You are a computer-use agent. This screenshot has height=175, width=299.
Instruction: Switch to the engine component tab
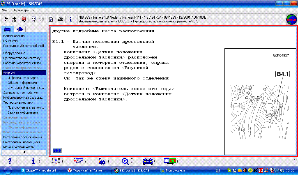(x=20, y=29)
